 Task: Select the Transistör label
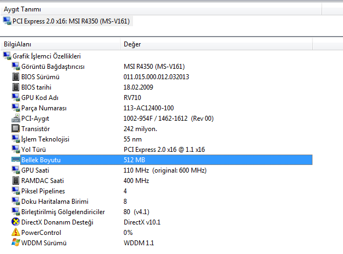click(x=35, y=129)
